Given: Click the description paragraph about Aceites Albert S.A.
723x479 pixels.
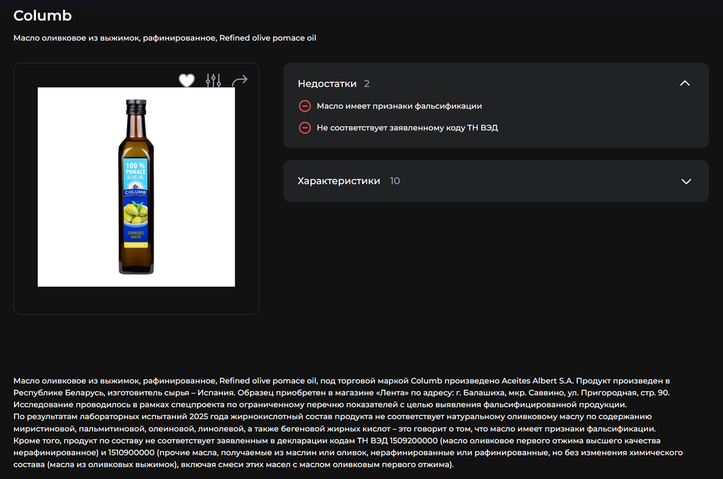Looking at the screenshot, I should [341, 386].
